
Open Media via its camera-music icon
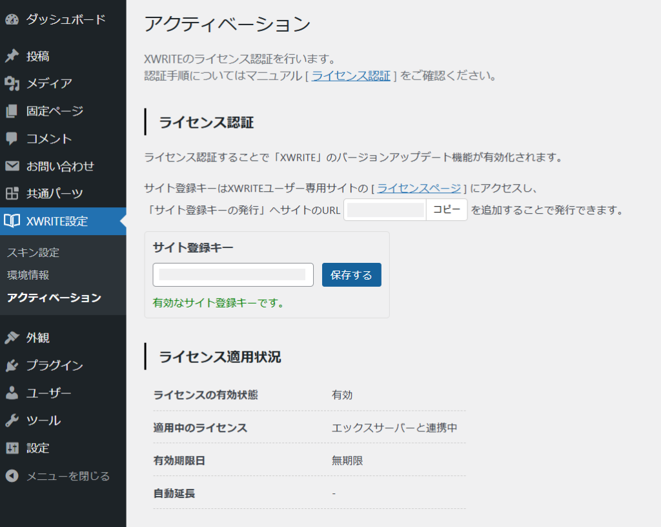[12, 83]
